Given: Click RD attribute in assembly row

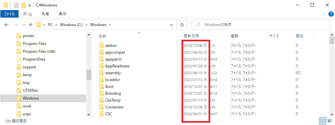Looking at the screenshot, I should (298, 73).
